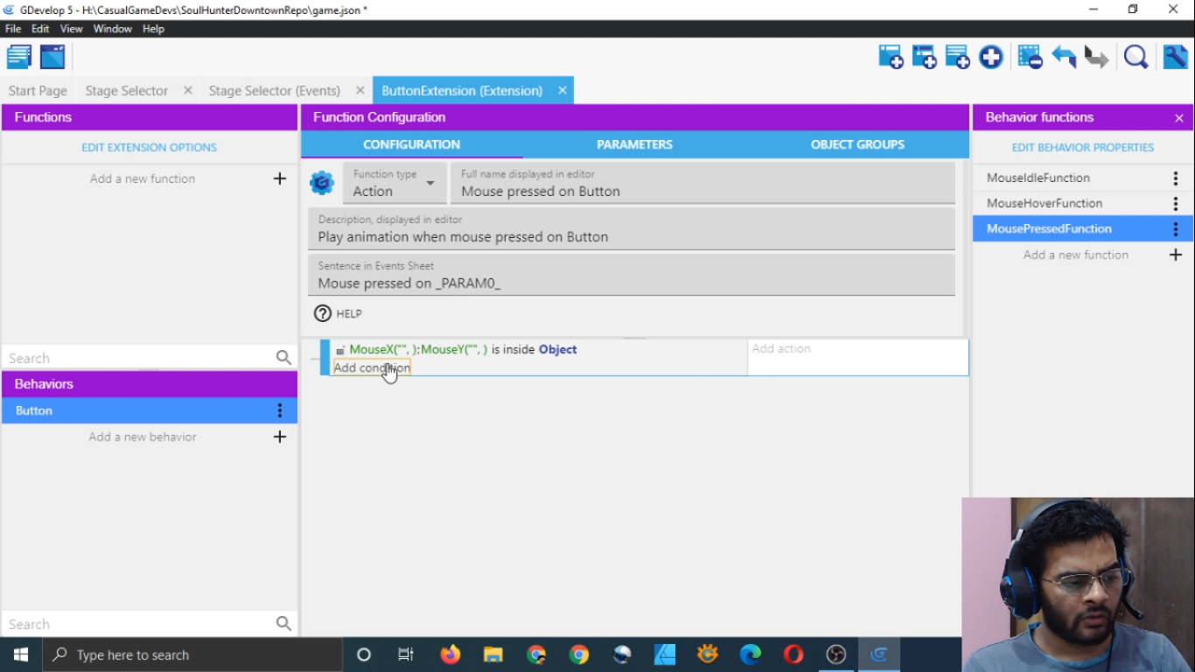Image resolution: width=1195 pixels, height=672 pixels.
Task: Switch to Stage Selector tab
Action: (x=127, y=90)
